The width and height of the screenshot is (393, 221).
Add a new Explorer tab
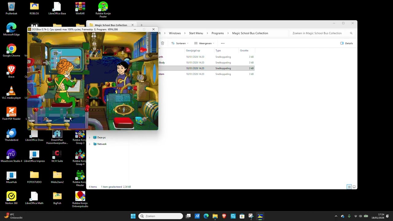142,25
